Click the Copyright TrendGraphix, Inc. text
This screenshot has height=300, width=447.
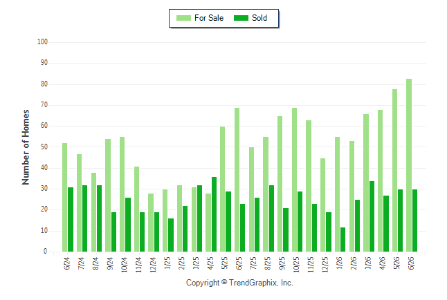coord(239,283)
